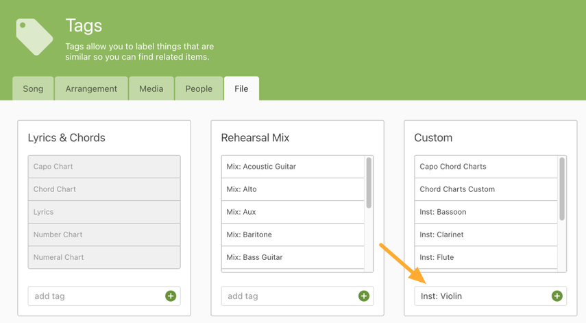The width and height of the screenshot is (586, 323).
Task: Choose the Mix: Alto tag
Action: (x=293, y=189)
